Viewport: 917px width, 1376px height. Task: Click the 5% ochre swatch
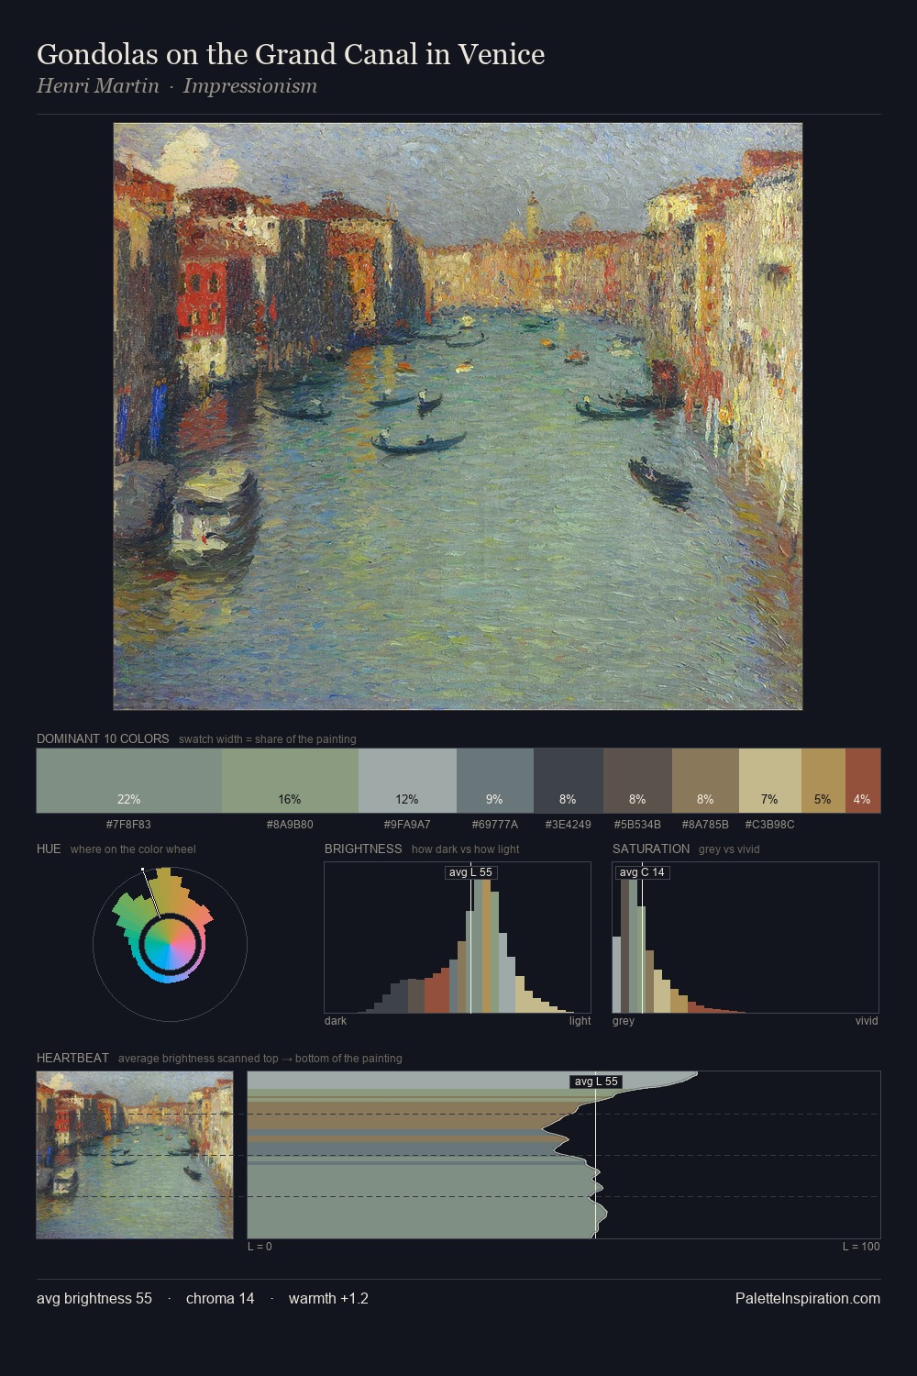(x=823, y=781)
